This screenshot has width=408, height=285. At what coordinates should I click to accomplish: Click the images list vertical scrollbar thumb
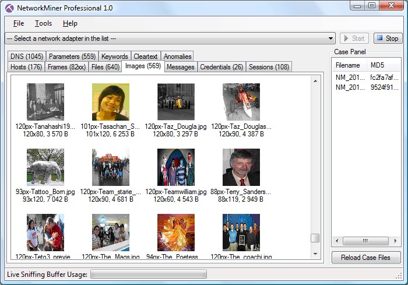[x=315, y=238]
